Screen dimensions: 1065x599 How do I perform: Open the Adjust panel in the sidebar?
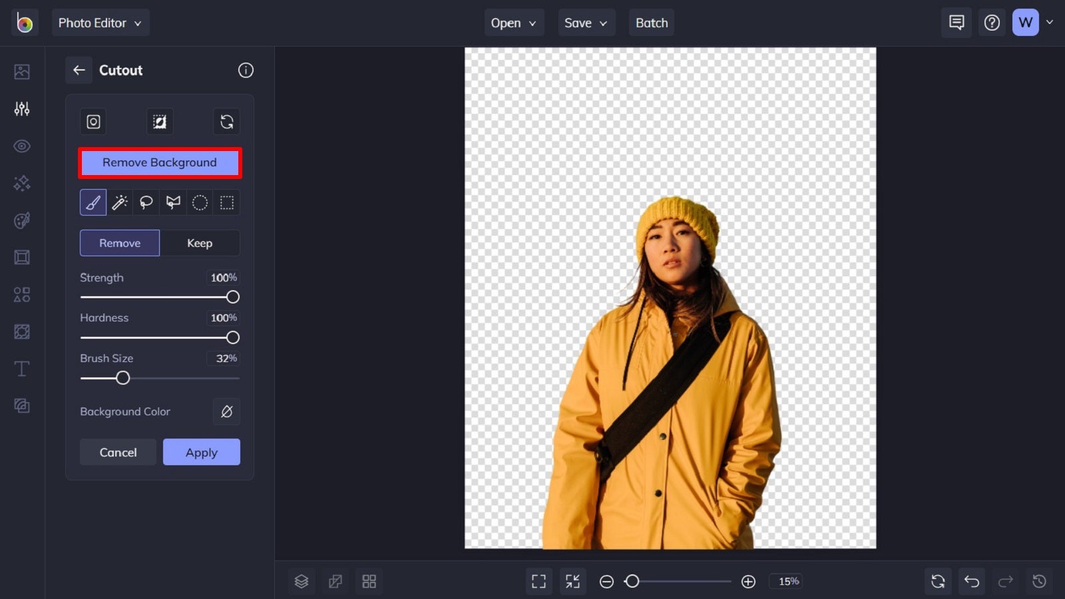[x=22, y=108]
